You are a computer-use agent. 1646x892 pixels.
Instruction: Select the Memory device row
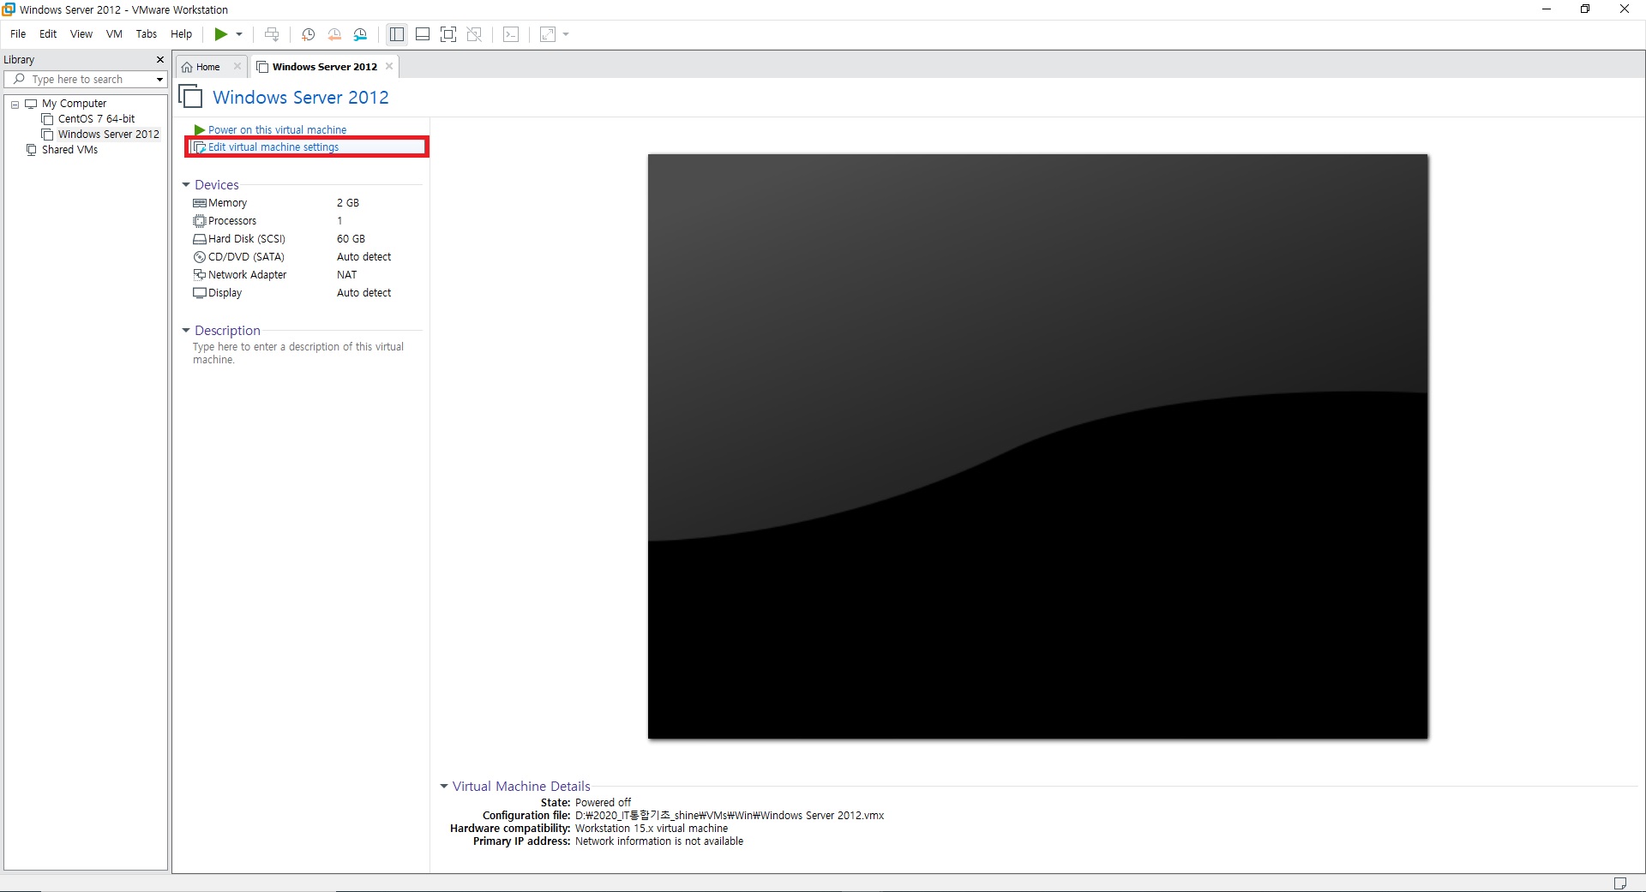[308, 203]
